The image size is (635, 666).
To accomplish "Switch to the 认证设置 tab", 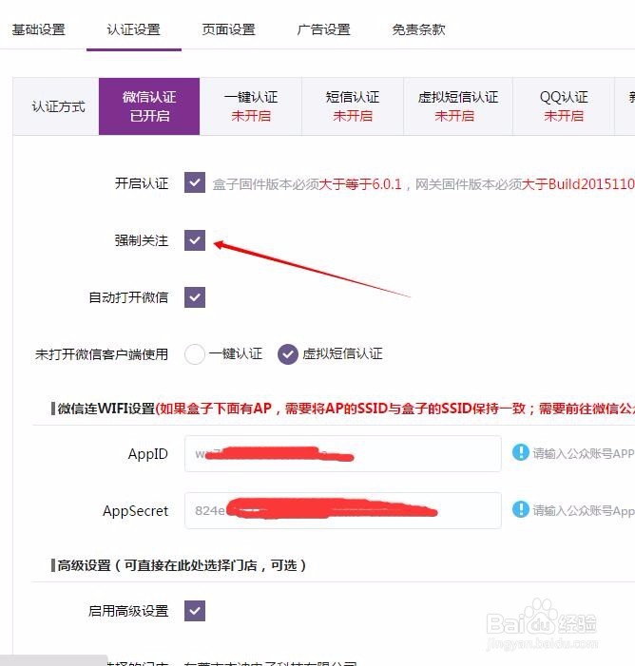I will [133, 29].
